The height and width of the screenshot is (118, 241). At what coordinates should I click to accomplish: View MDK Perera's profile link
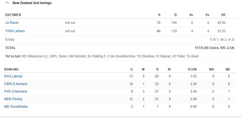click(x=13, y=99)
